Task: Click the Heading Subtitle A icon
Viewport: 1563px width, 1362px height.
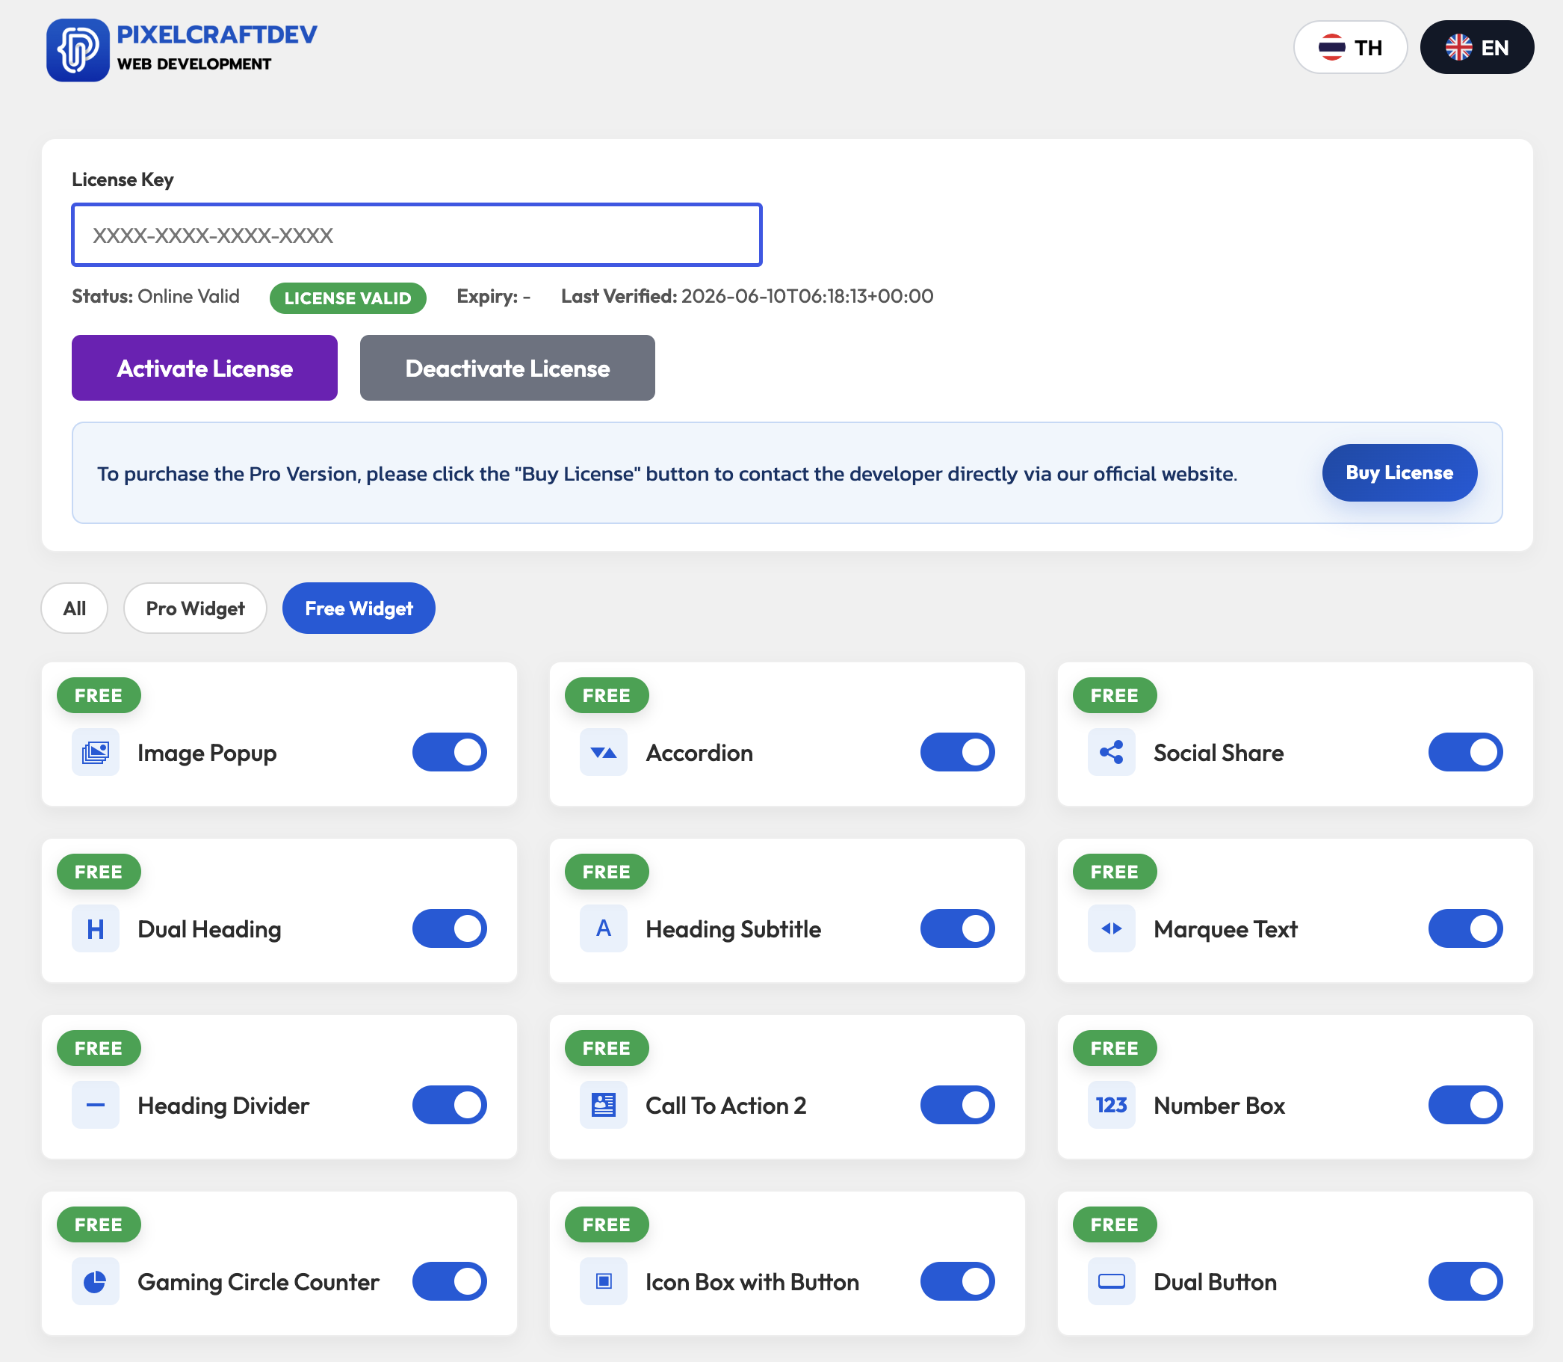Action: click(604, 928)
